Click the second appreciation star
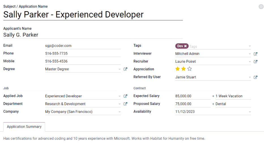This screenshot has width=264, height=147. [x=183, y=69]
